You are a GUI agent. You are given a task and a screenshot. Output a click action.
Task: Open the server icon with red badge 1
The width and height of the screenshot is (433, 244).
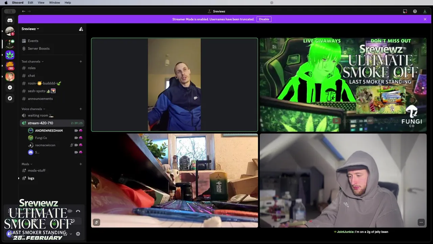[x=10, y=32]
